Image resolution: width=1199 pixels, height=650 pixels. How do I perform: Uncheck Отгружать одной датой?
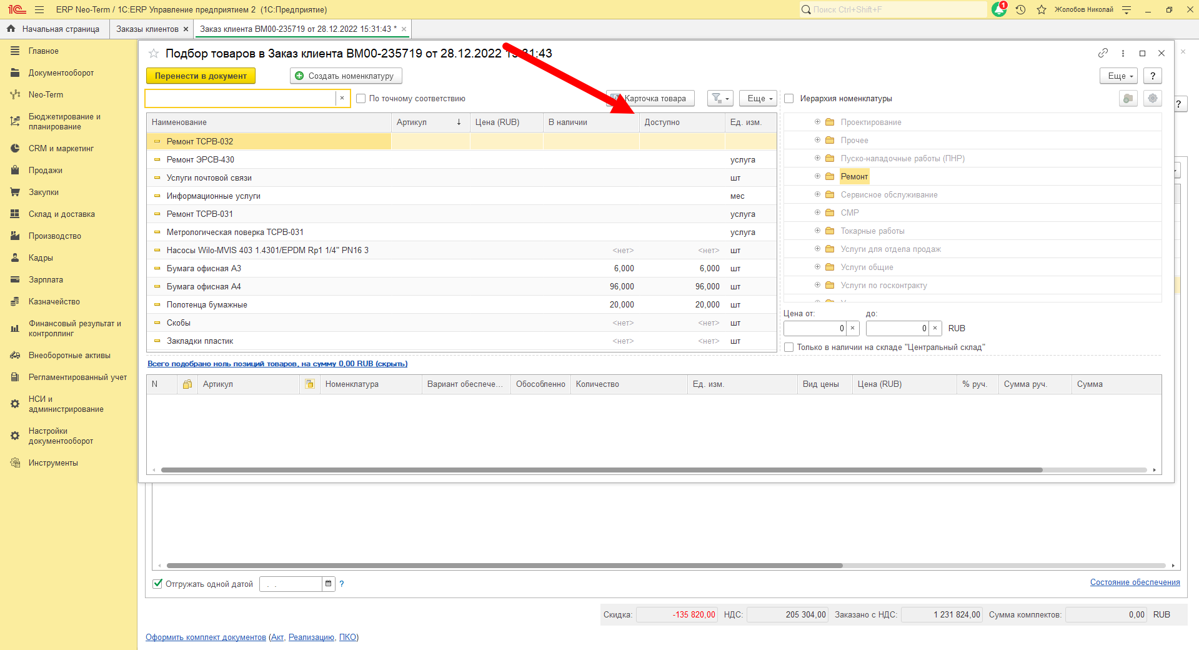tap(157, 584)
